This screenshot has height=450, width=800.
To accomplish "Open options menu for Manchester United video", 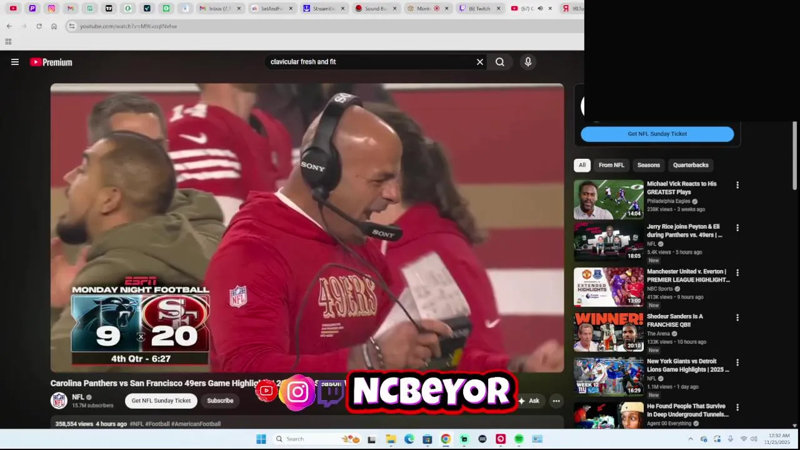I will pos(737,273).
